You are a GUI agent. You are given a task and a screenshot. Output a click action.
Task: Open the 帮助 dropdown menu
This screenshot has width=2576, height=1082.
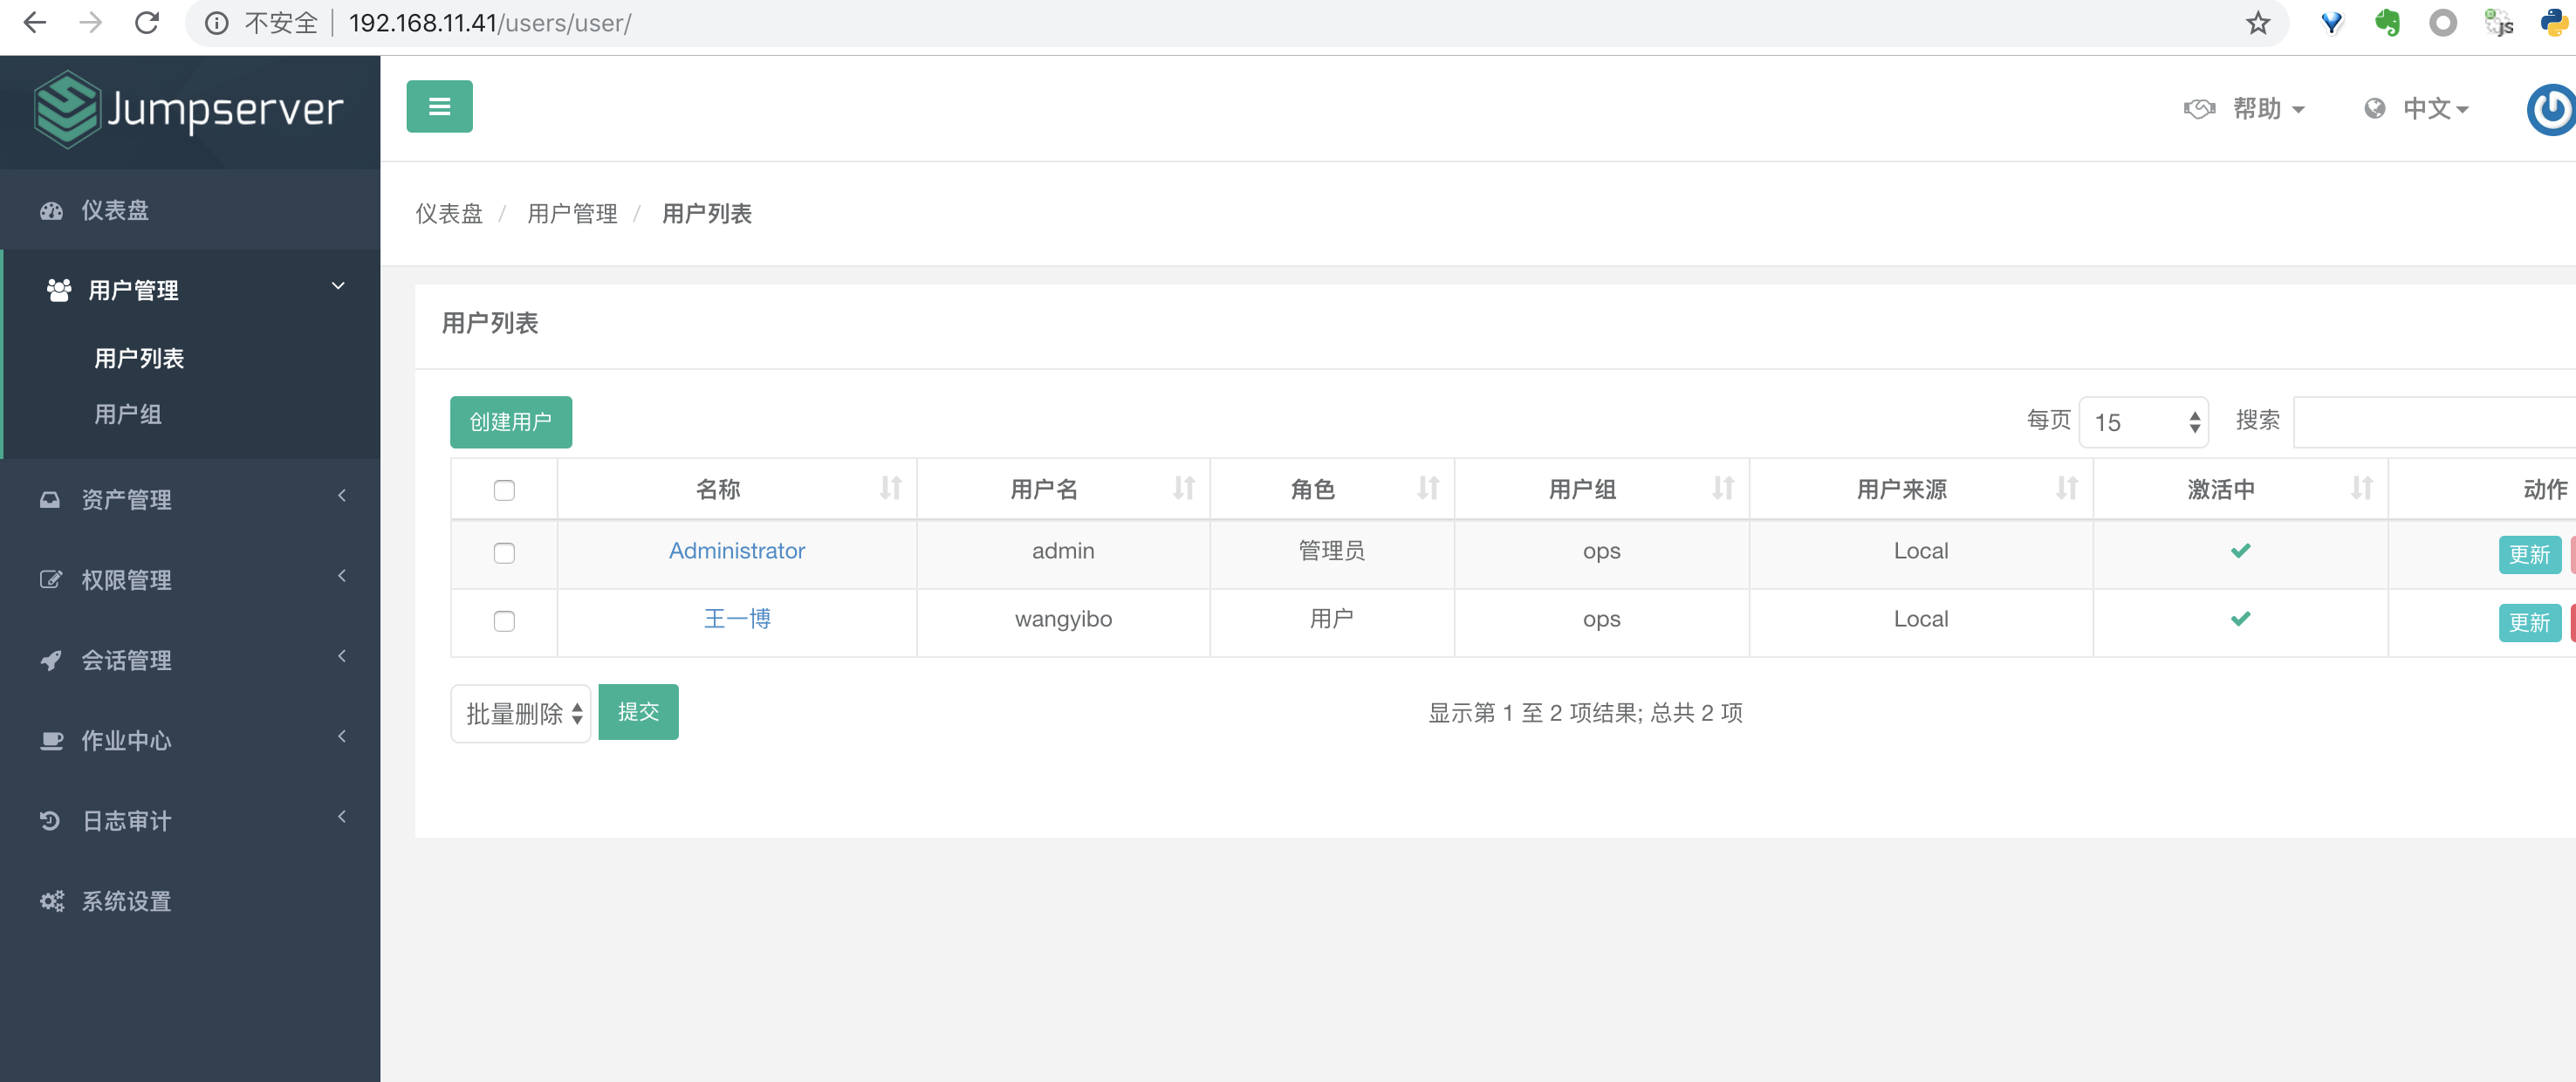click(x=2268, y=109)
